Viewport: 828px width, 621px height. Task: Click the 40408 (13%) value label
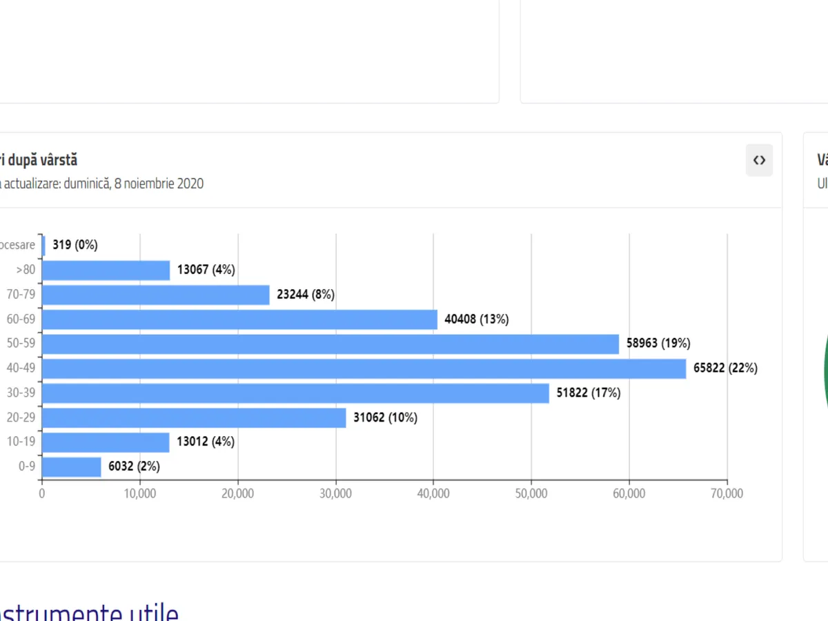(x=477, y=319)
